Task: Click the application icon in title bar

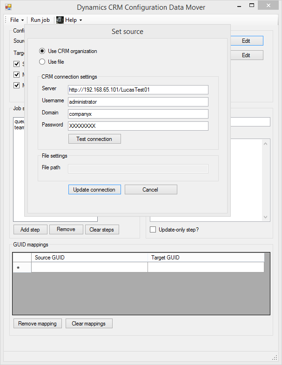Action: tap(8, 7)
